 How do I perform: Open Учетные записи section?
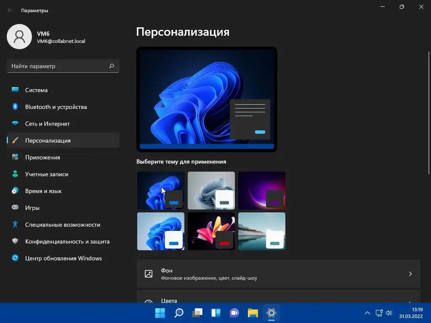pyautogui.click(x=63, y=174)
